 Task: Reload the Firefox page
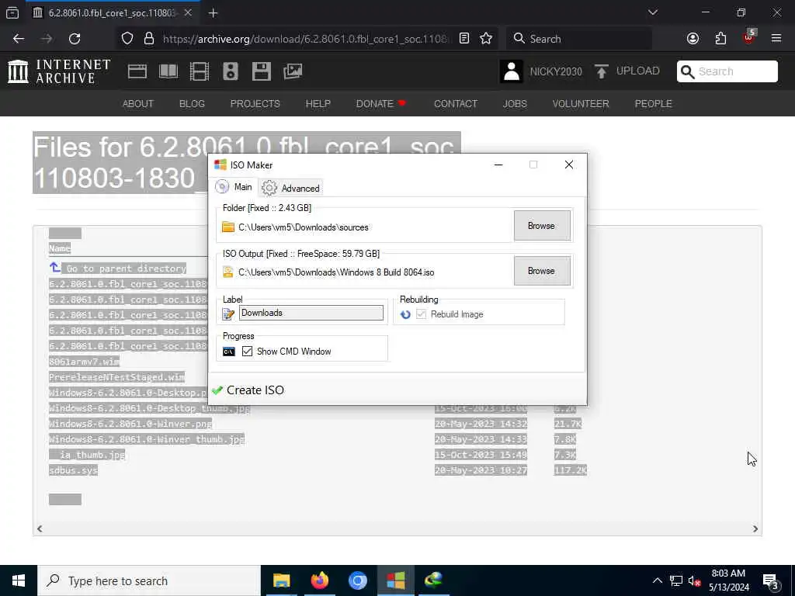[75, 39]
